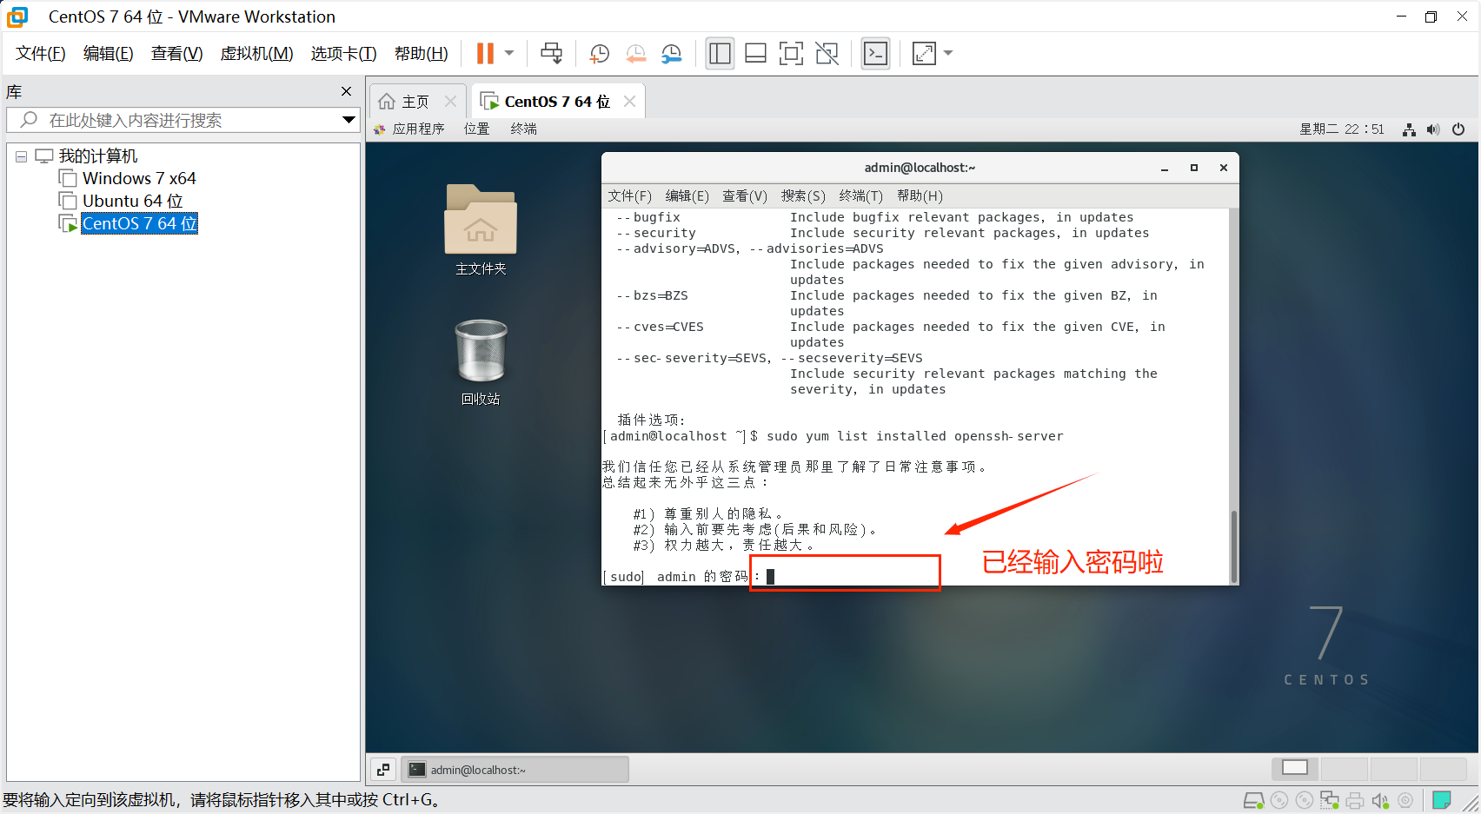Image resolution: width=1481 pixels, height=814 pixels.
Task: Switch to the CentOS 7 64 位 tab
Action: point(557,102)
